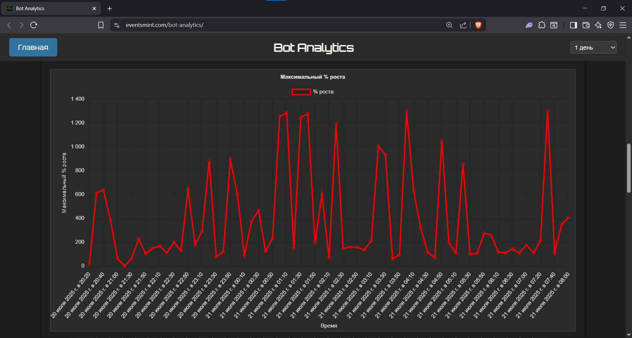Click the zoom magnifier icon in address bar
The width and height of the screenshot is (632, 338).
449,25
